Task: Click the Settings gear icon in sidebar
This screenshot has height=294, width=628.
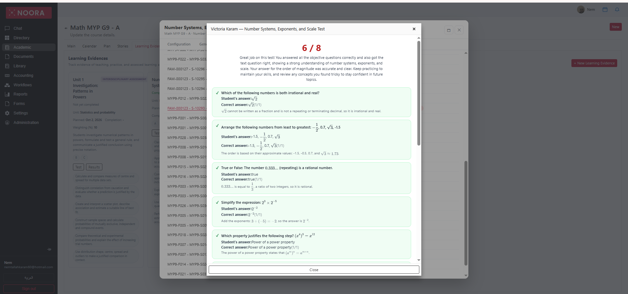Action: pos(7,113)
